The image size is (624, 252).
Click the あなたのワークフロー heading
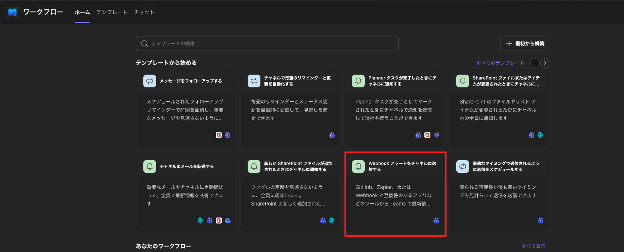point(164,246)
